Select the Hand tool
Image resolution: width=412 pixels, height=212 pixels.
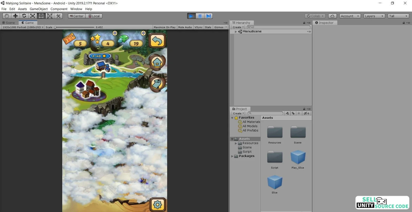coord(7,16)
